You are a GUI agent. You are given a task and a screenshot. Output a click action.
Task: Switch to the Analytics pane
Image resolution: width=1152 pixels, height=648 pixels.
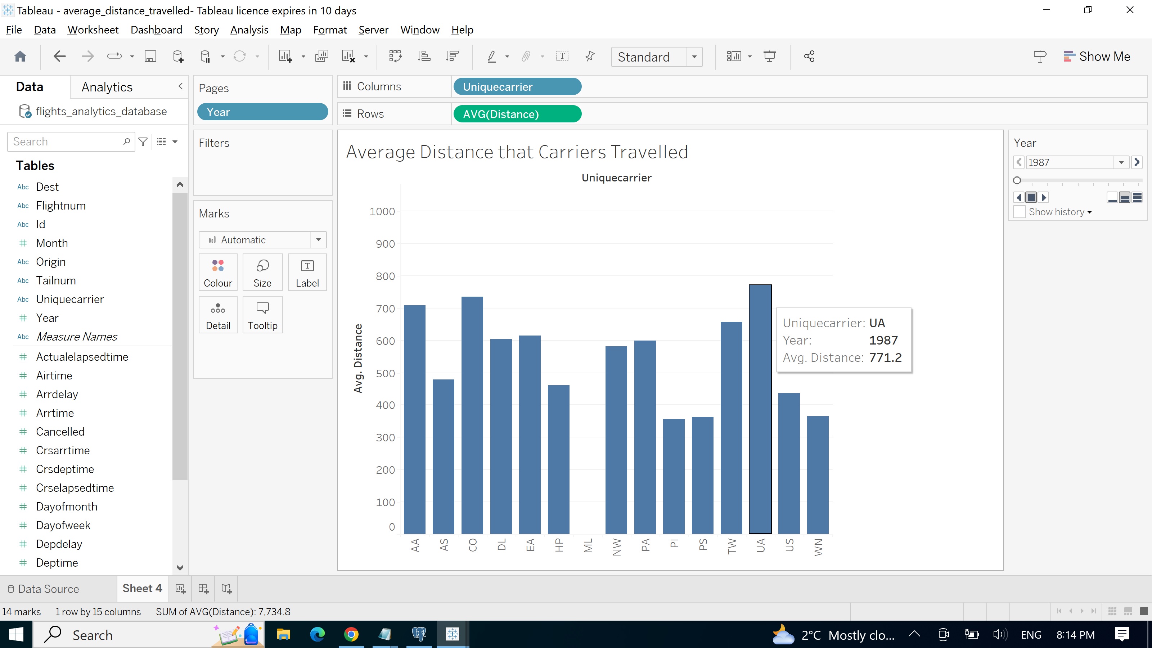click(x=107, y=86)
